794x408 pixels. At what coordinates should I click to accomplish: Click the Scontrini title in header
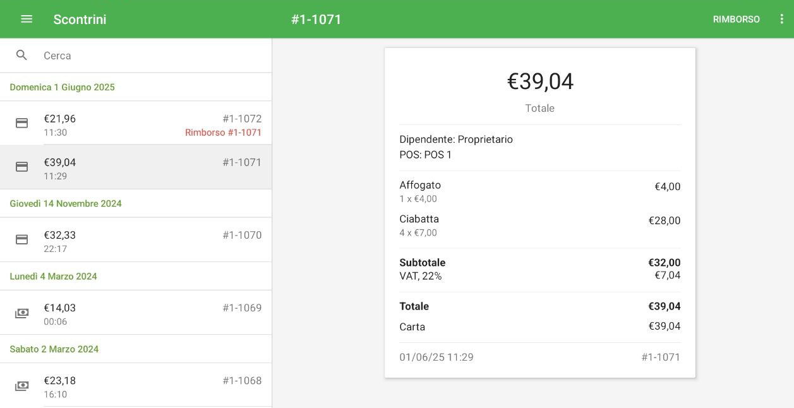80,20
